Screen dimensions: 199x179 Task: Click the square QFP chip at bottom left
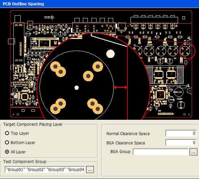click(25, 97)
